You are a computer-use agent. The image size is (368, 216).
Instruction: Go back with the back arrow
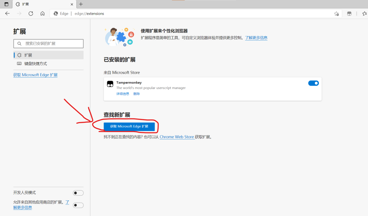[x=7, y=14]
